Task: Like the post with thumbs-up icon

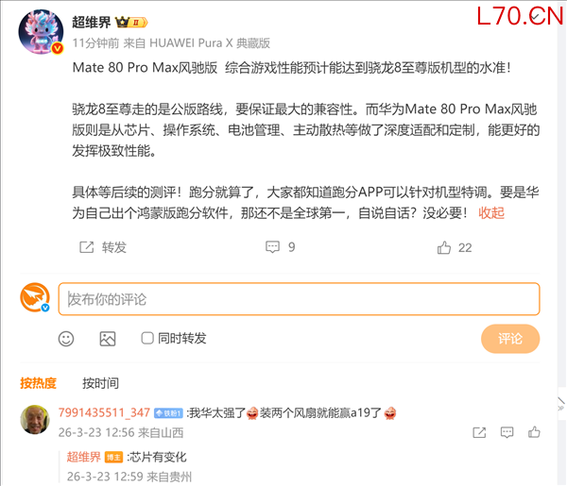Action: point(444,247)
